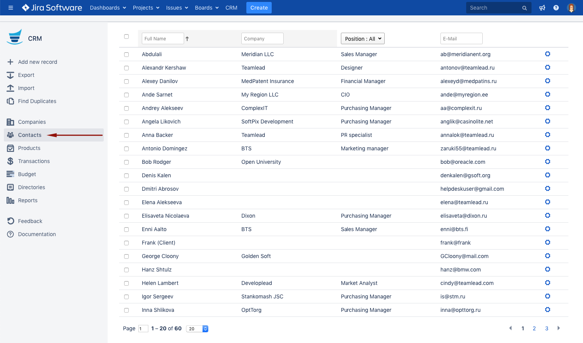Select the checkbox for Bob Rodger
This screenshot has height=343, width=583.
[126, 162]
